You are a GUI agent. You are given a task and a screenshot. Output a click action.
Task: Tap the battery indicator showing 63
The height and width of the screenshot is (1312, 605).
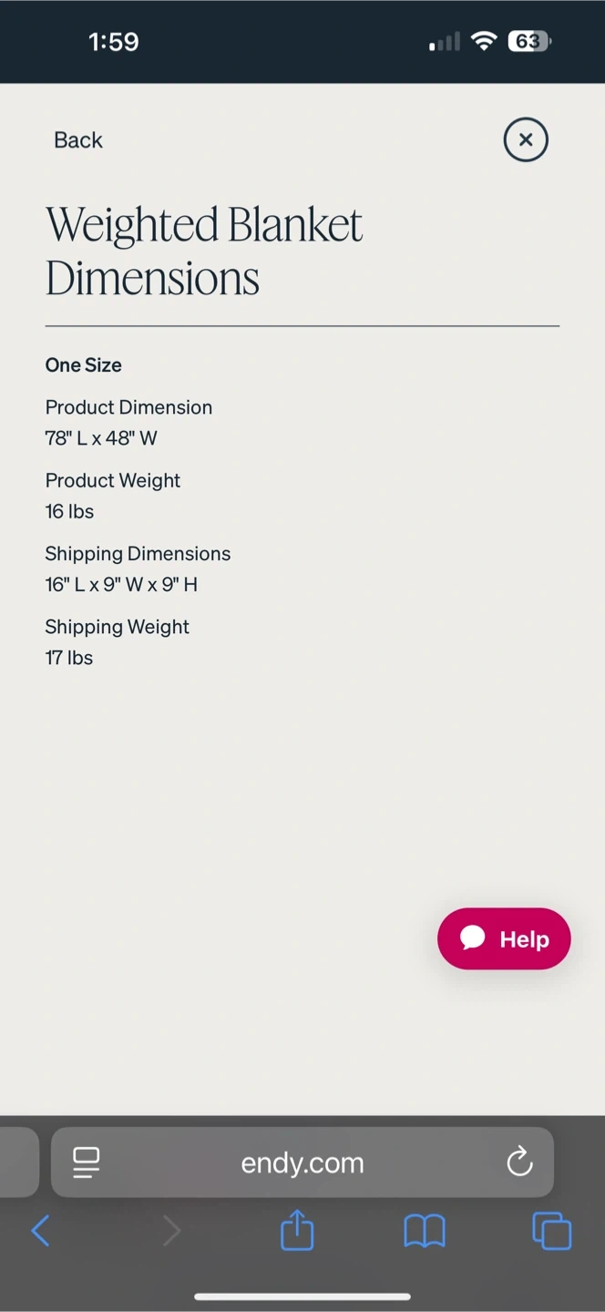point(528,42)
